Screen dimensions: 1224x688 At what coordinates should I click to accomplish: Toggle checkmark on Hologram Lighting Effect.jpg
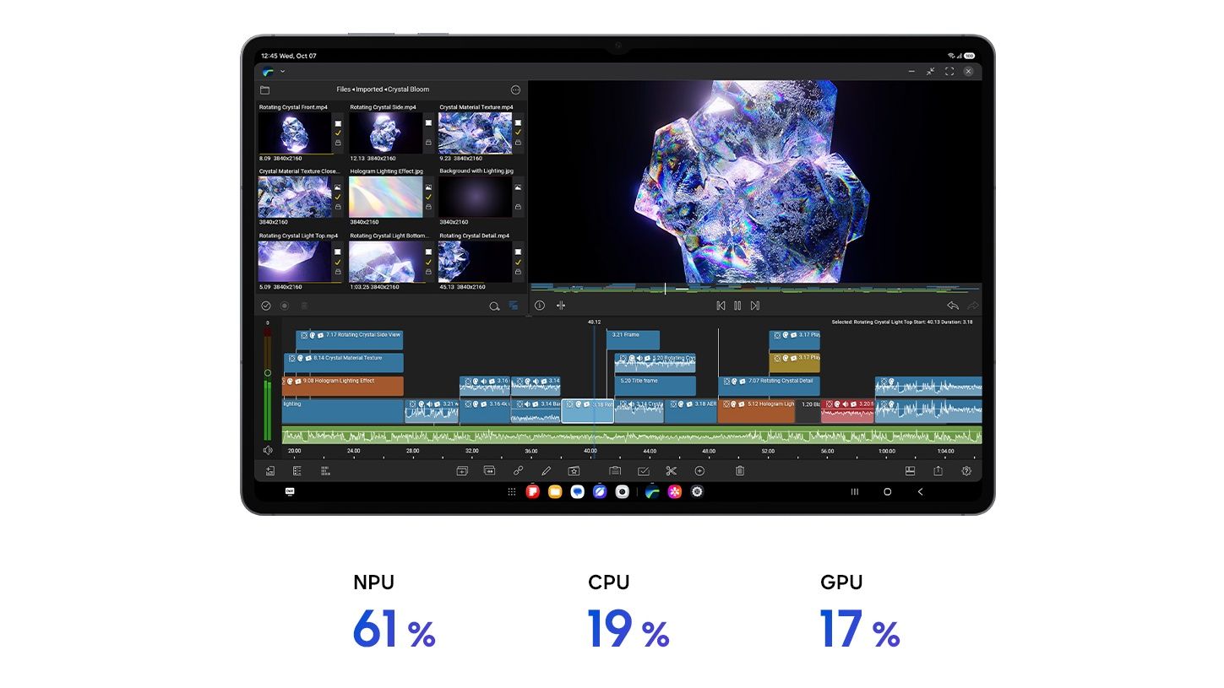point(427,197)
